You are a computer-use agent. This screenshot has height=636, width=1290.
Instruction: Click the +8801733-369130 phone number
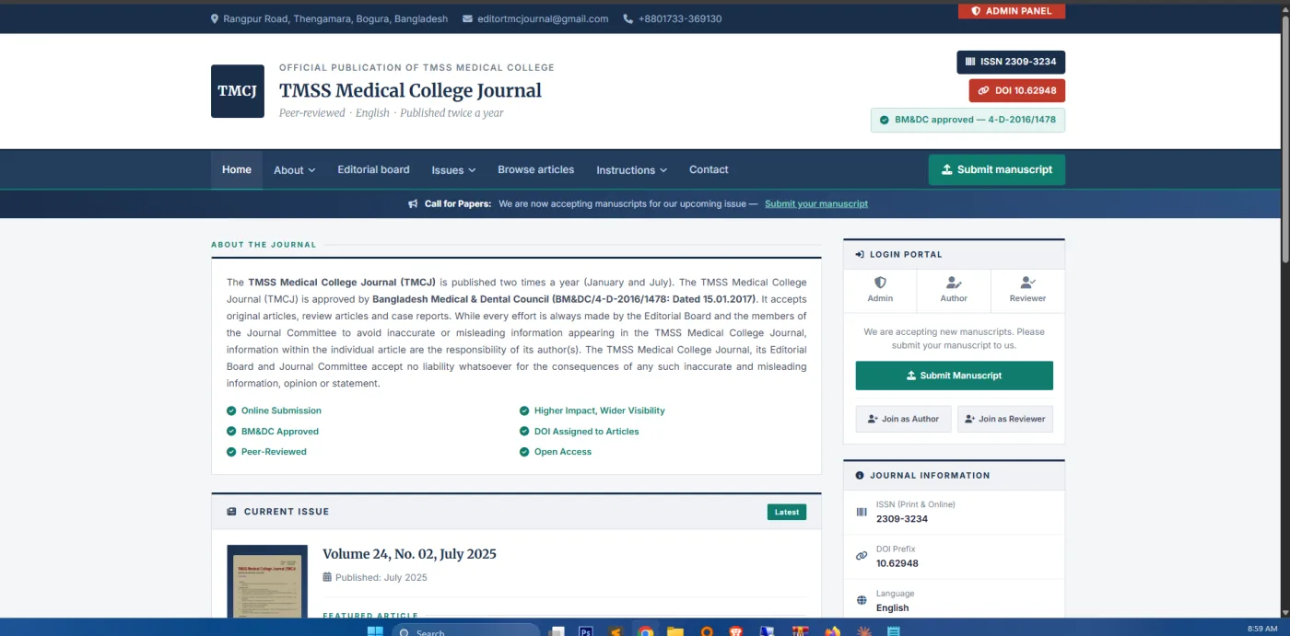point(680,18)
